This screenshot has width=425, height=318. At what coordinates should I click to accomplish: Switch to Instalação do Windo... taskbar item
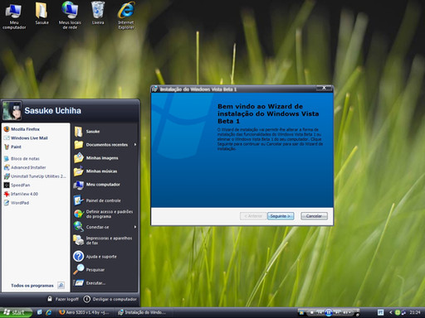coord(142,312)
